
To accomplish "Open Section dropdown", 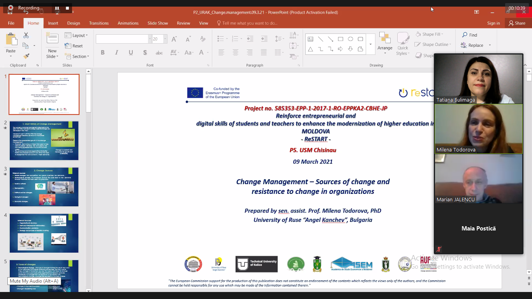I will coord(76,56).
